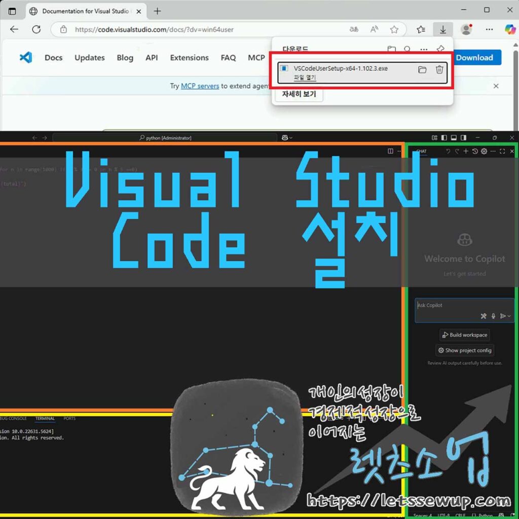Screen dimensions: 519x519
Task: Configure tools in Copilot chat input
Action: [x=484, y=316]
